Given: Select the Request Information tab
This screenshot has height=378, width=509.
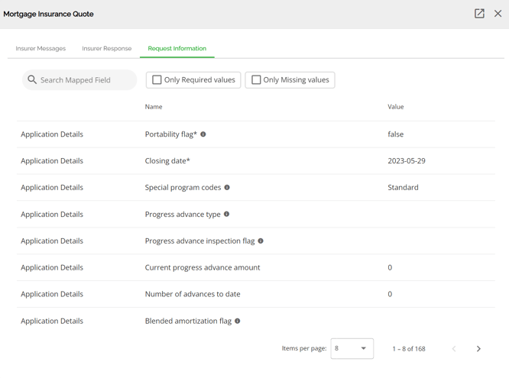Looking at the screenshot, I should tap(177, 48).
